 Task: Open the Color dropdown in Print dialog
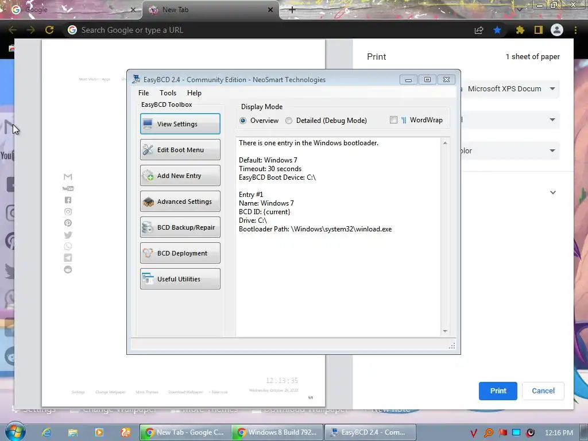point(510,151)
